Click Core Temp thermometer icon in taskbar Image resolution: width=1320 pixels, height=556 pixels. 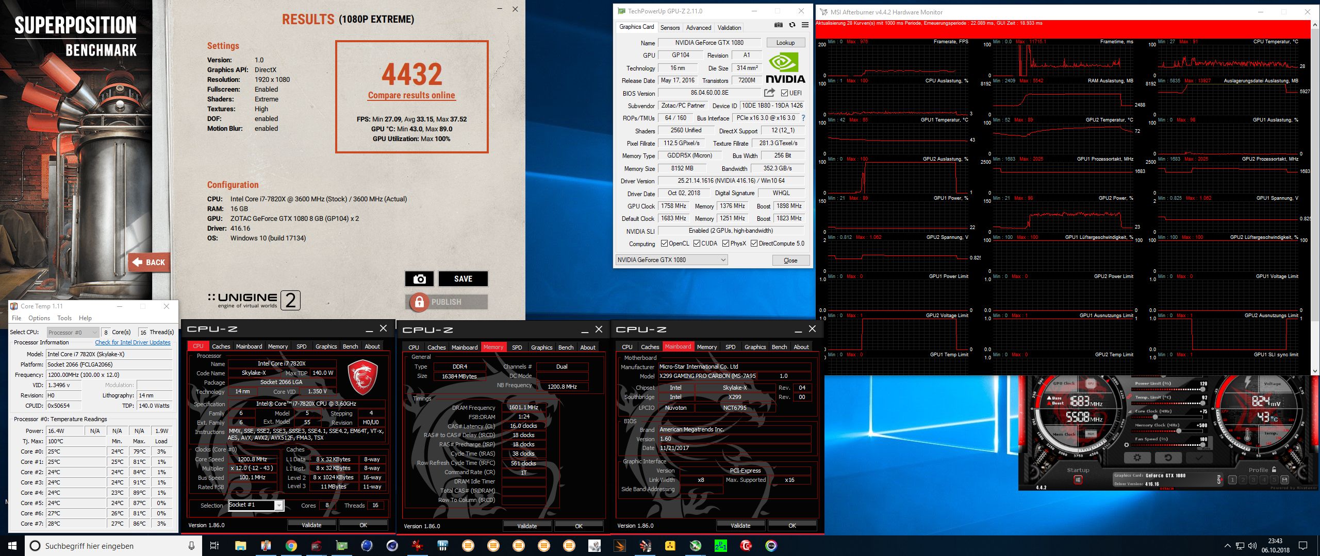(x=266, y=546)
